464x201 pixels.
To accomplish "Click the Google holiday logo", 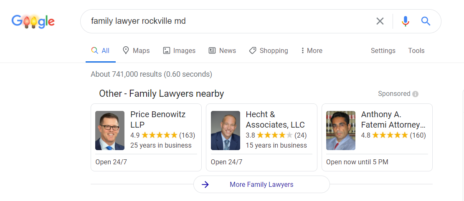I will coord(33,21).
